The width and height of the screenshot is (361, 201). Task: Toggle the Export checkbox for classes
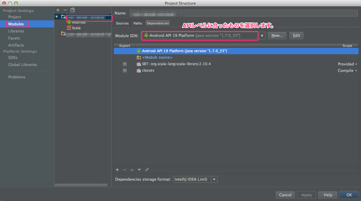(x=125, y=70)
